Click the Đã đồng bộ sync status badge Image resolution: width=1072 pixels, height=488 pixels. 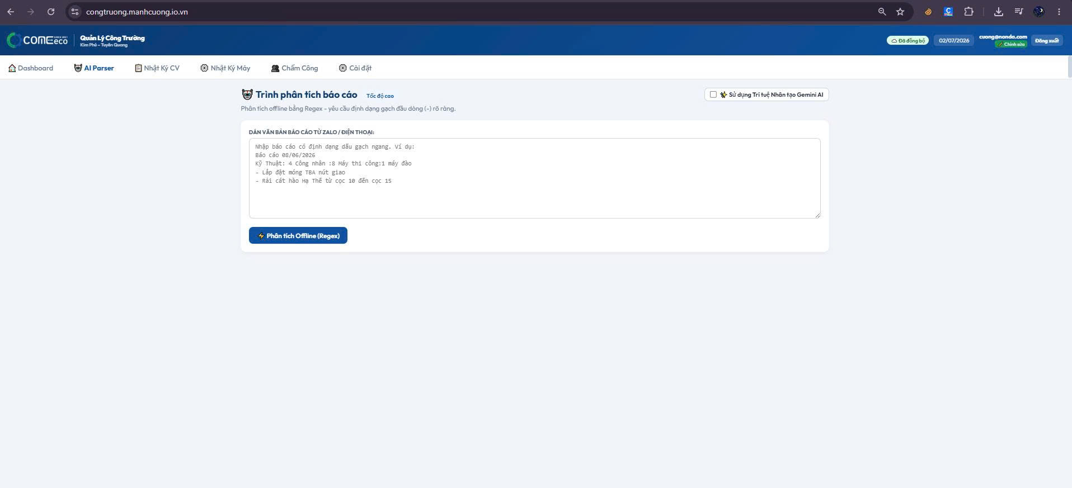click(908, 41)
